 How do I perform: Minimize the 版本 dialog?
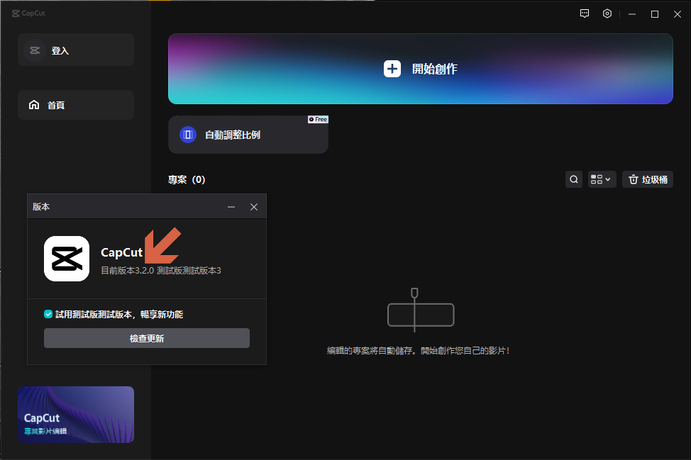click(x=231, y=207)
